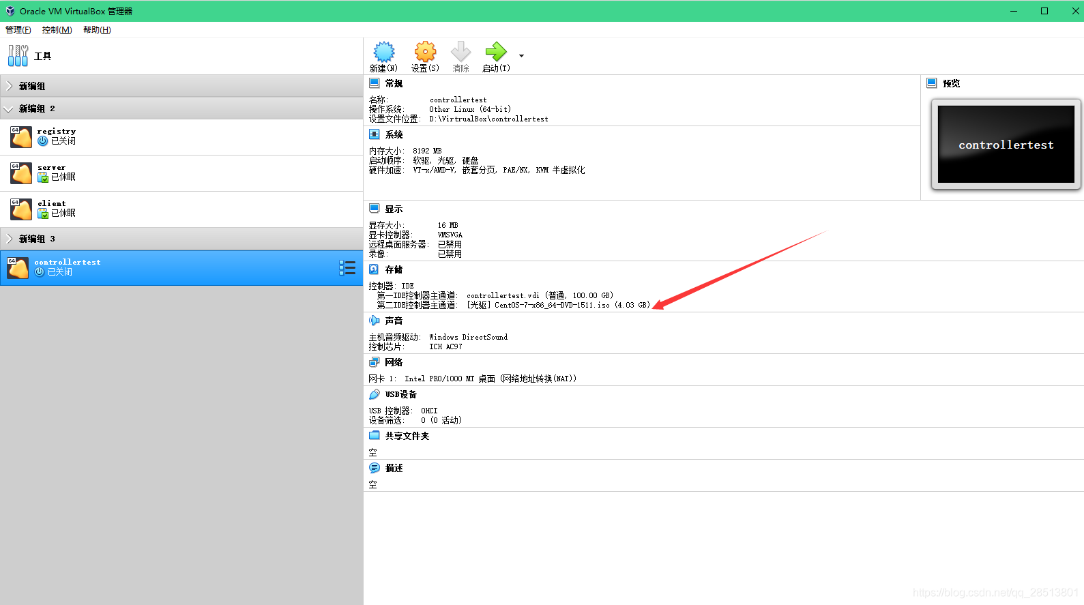The image size is (1084, 605).
Task: Click the Storage (存储) section icon
Action: 374,269
